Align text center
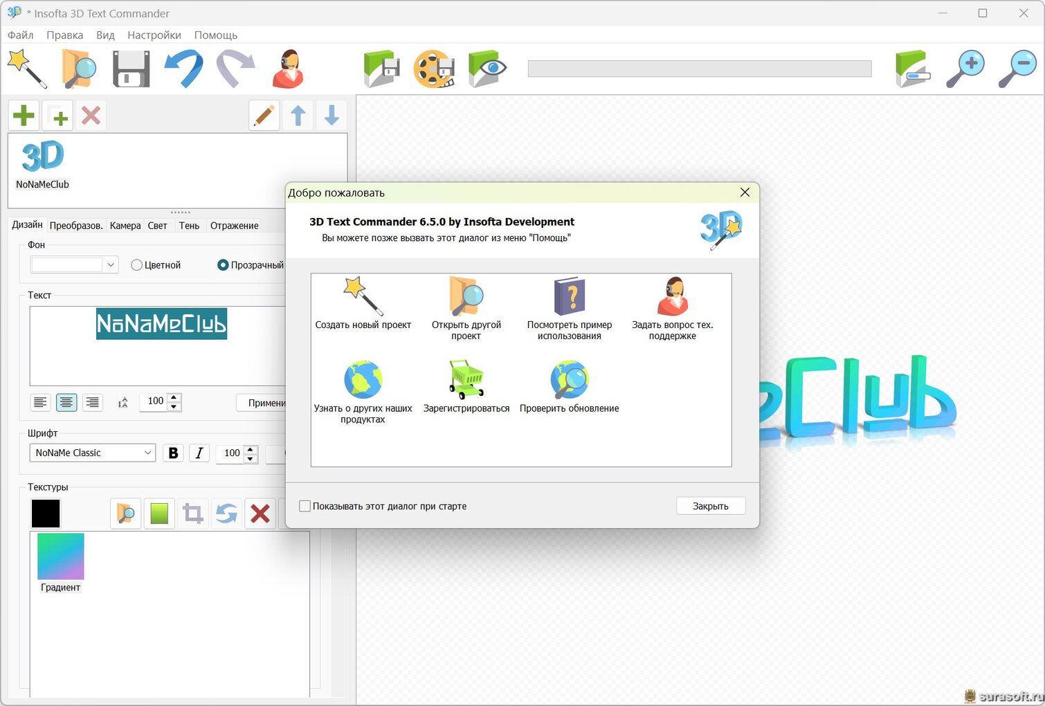1045x706 pixels. [x=66, y=402]
